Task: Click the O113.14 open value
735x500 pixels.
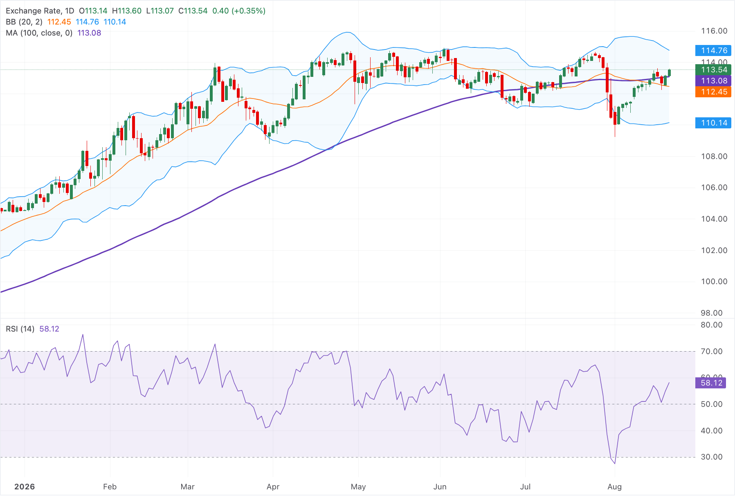Action: (93, 11)
